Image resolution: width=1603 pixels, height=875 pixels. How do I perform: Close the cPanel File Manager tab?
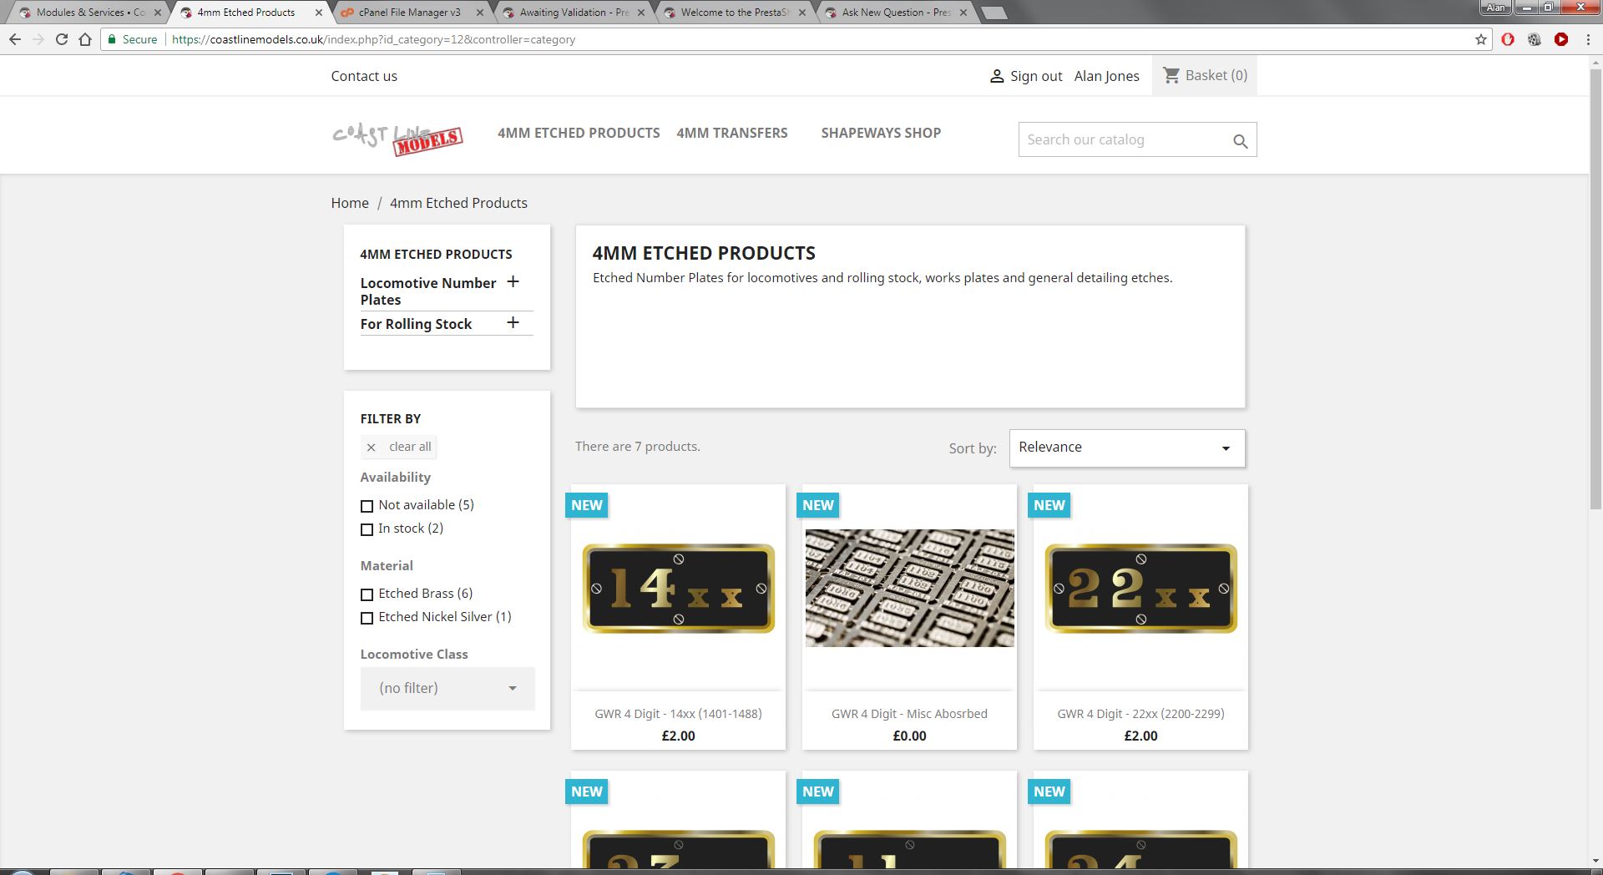[x=480, y=13]
